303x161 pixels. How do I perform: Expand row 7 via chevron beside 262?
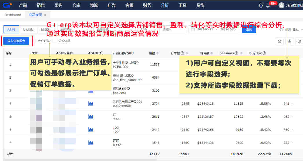pyautogui.click(x=292, y=143)
